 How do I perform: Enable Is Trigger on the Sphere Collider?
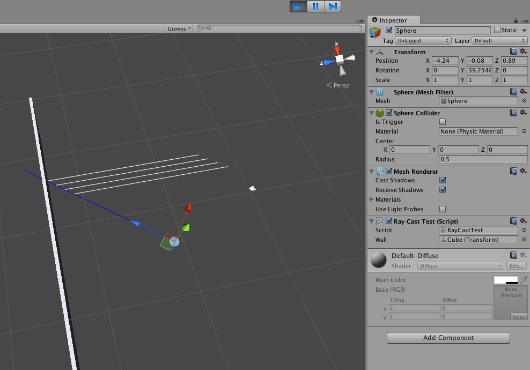pos(442,122)
